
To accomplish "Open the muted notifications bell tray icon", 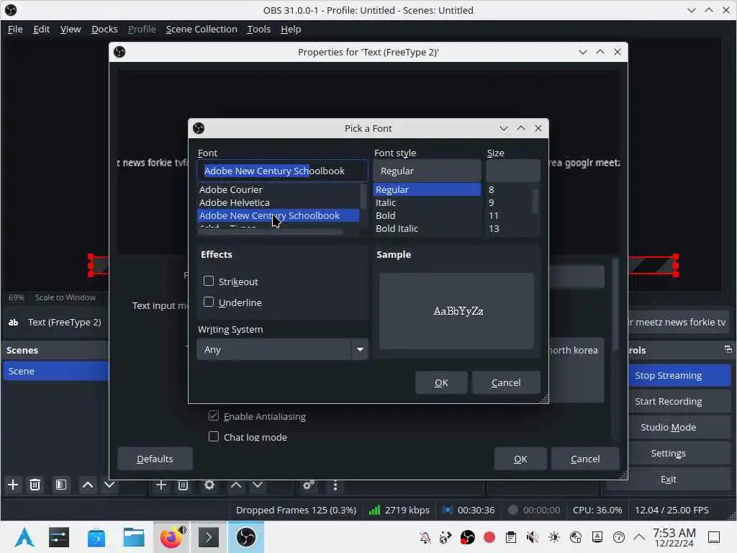I will 425,537.
